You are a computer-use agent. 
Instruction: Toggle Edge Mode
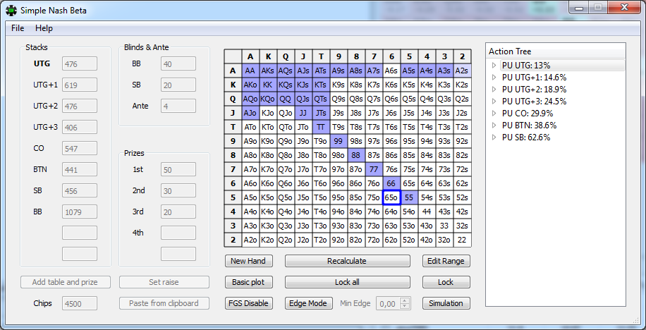[x=307, y=303]
